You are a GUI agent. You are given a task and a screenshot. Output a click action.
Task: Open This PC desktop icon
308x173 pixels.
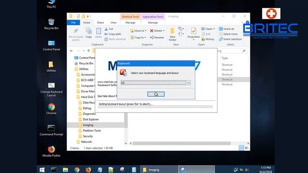[x=51, y=4]
